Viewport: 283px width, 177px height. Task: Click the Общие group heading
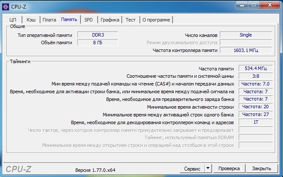(x=18, y=26)
